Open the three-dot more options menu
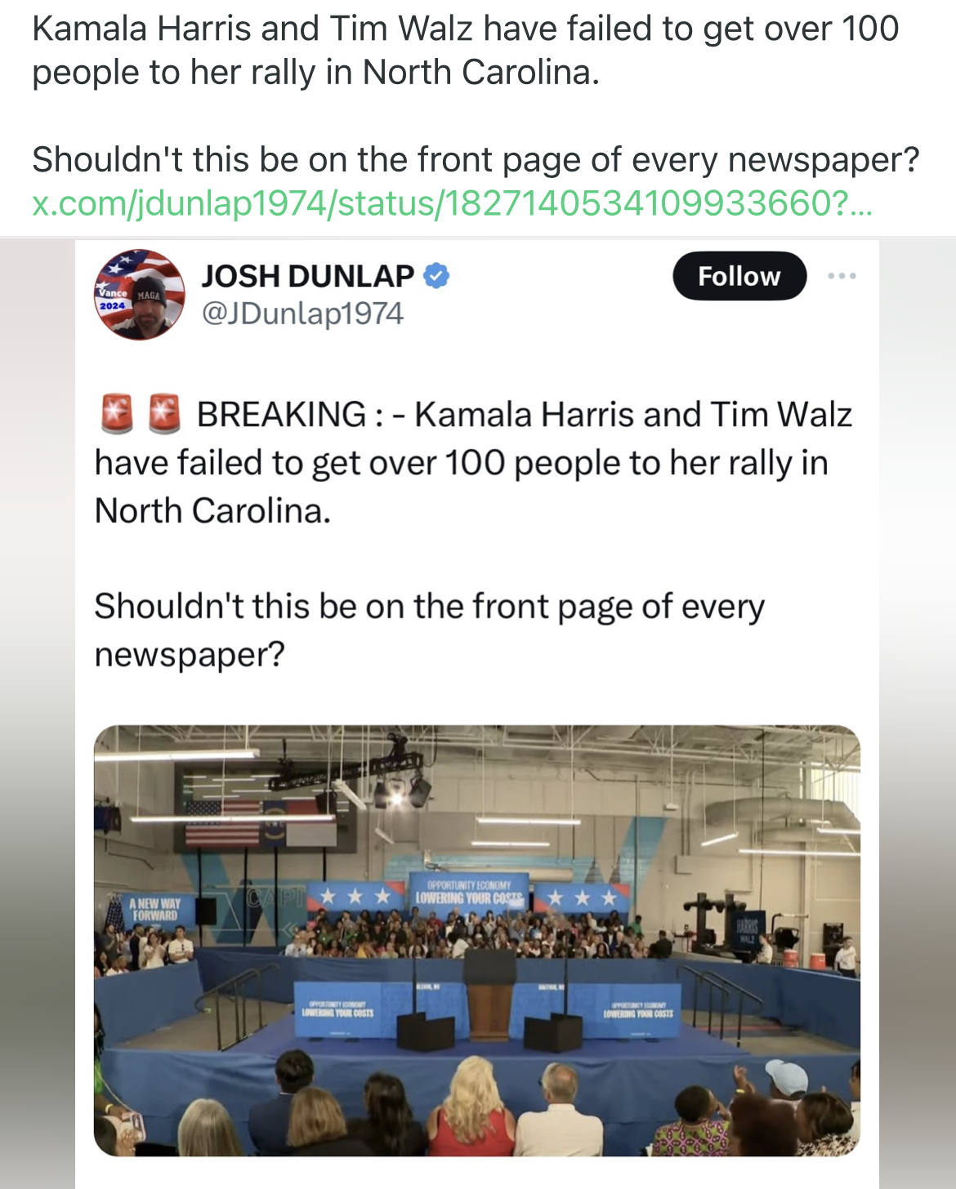The image size is (956, 1189). (842, 276)
